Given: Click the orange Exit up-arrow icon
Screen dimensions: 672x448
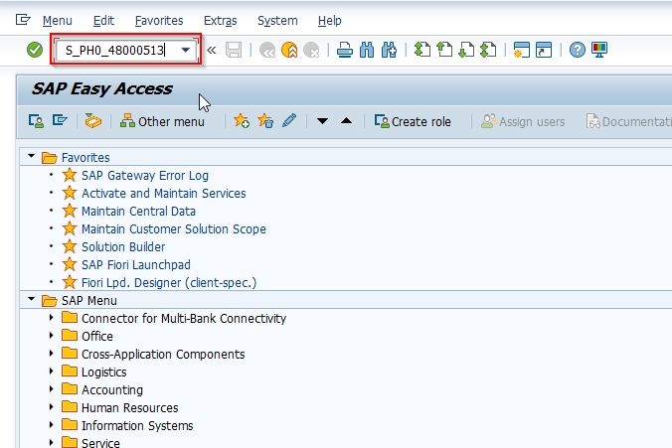Looking at the screenshot, I should (289, 50).
